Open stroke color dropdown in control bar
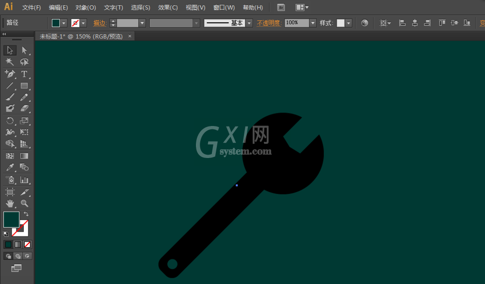Screen dimensions: 485x284 pos(83,23)
